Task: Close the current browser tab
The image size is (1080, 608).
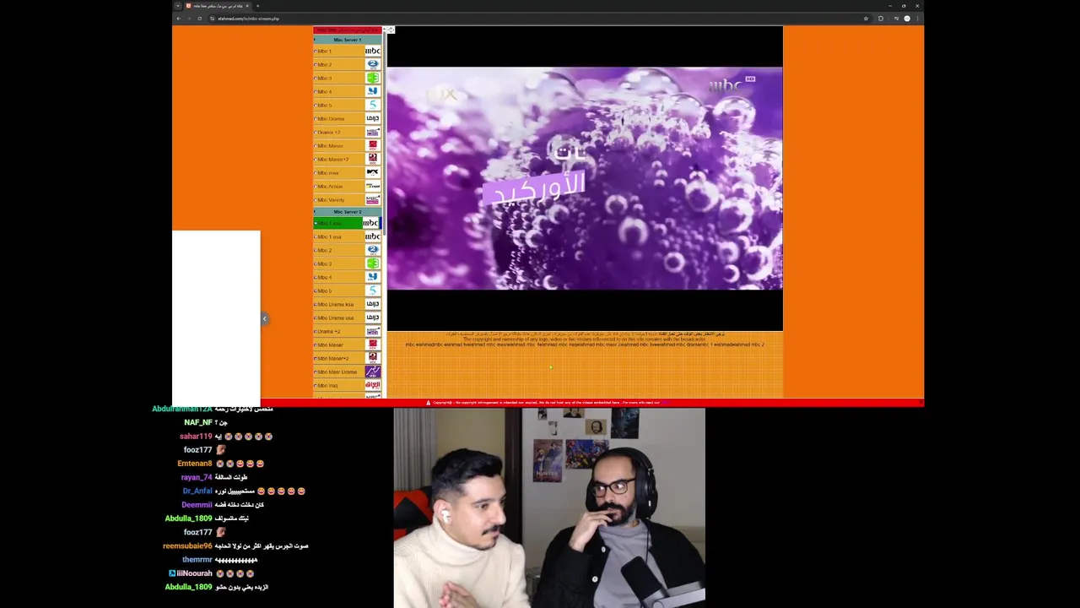Action: (x=247, y=6)
